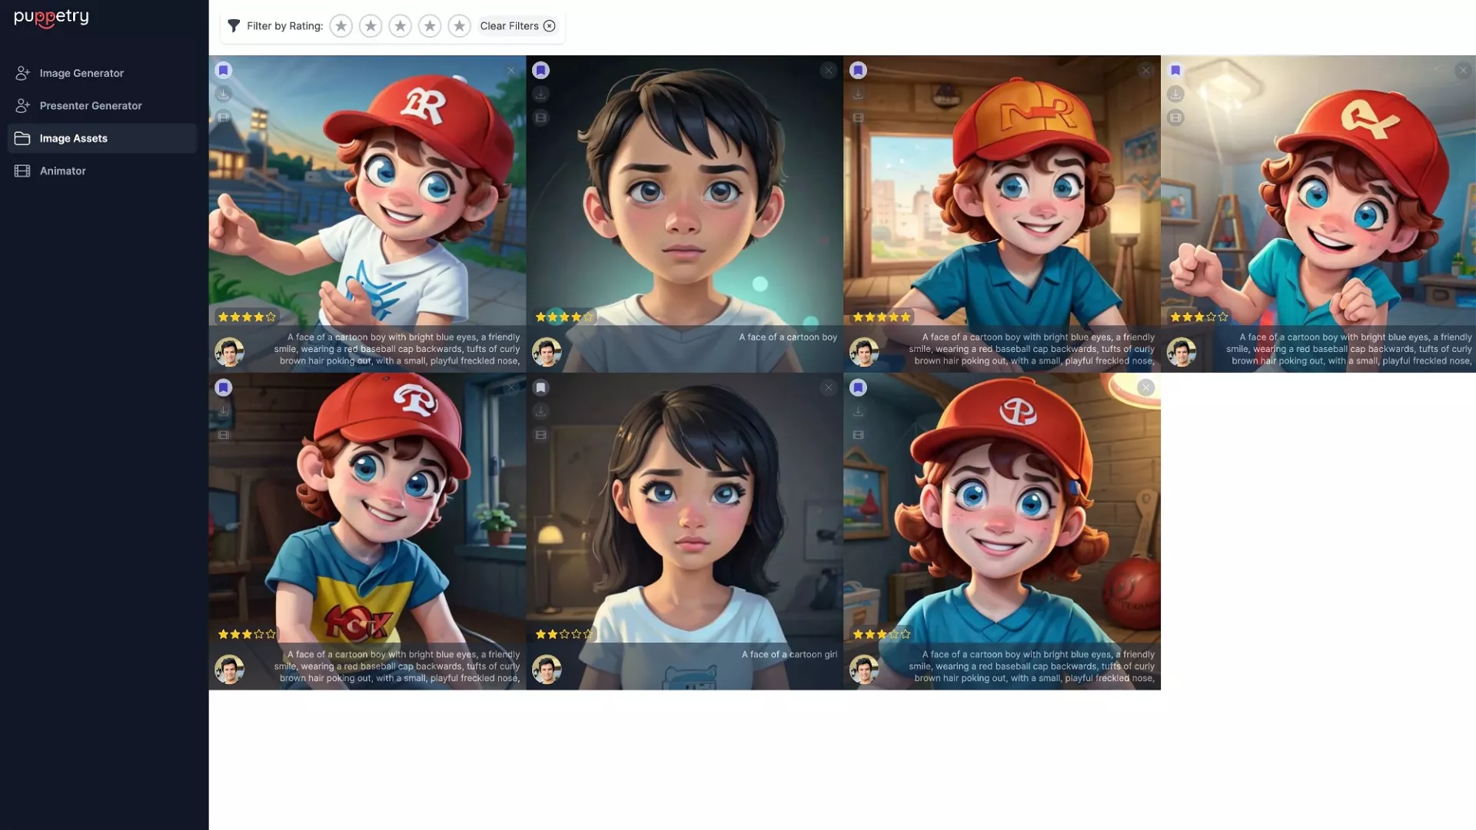Download the cartoon girl image

point(540,411)
